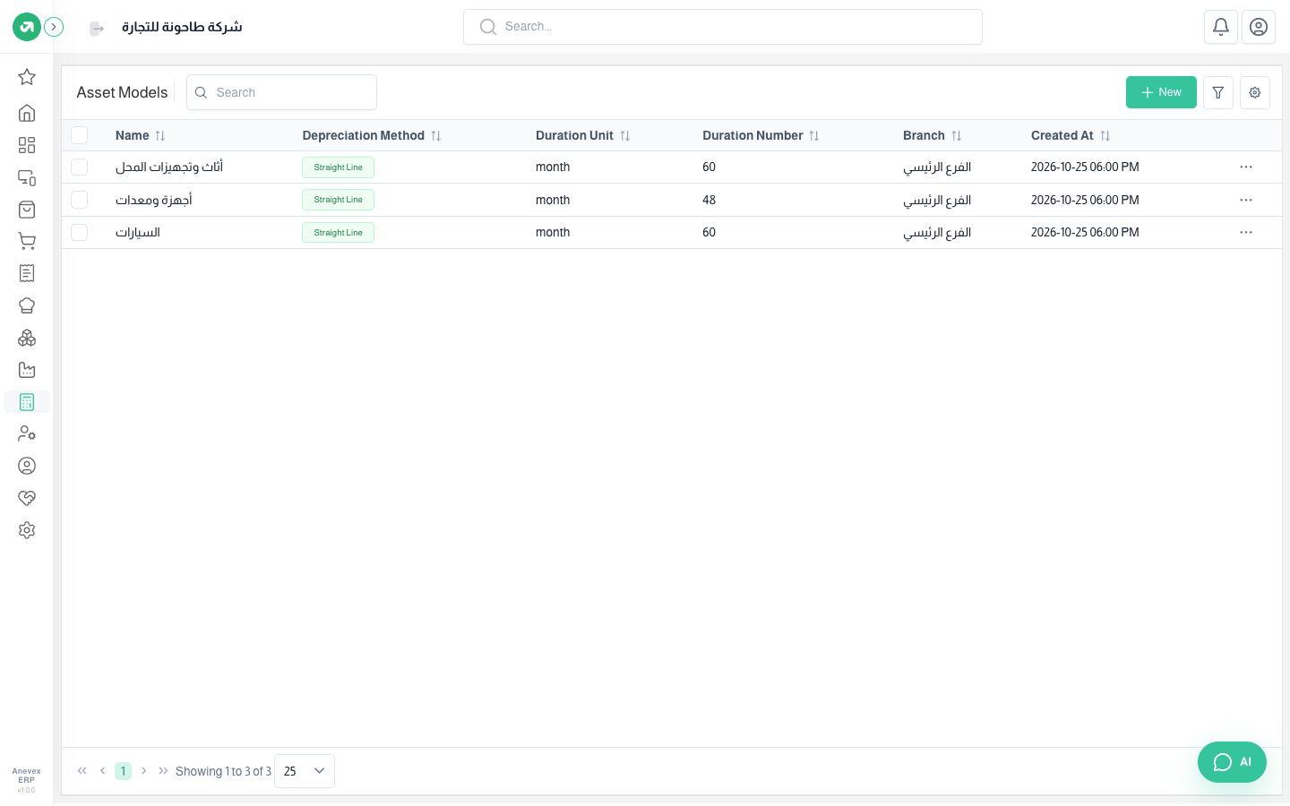Open the handshake heart icon in sidebar

pos(27,498)
